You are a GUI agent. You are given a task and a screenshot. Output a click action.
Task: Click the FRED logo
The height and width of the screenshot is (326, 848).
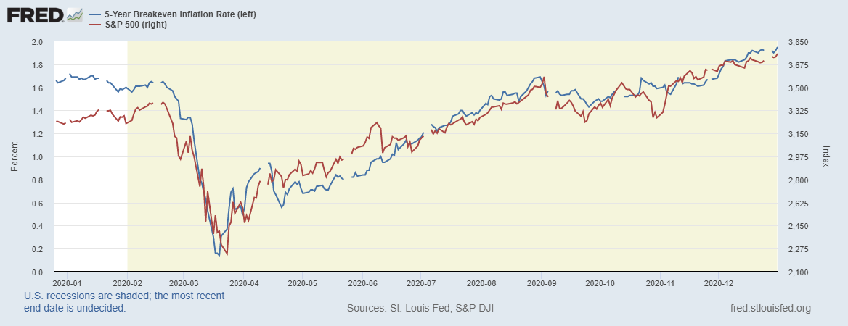tap(34, 14)
